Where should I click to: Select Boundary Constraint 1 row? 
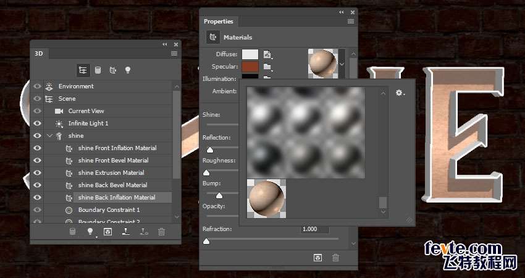point(107,210)
